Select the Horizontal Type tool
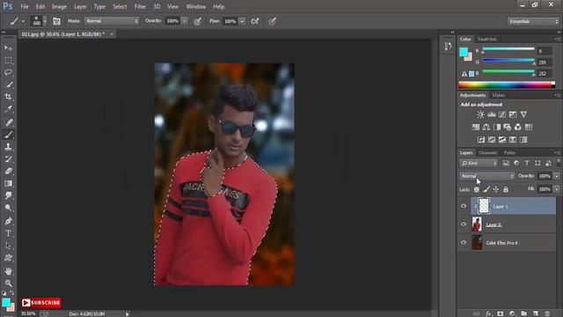563x317 pixels. click(x=8, y=233)
